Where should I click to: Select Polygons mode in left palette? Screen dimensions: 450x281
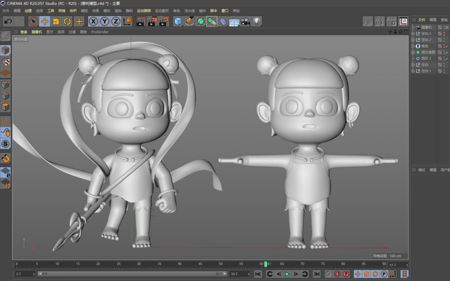(5, 107)
